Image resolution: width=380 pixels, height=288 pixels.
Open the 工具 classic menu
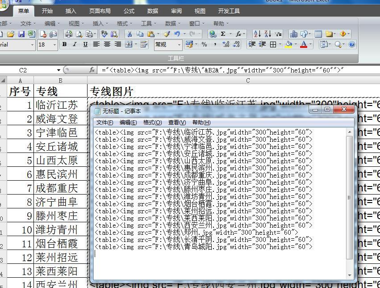click(x=149, y=24)
